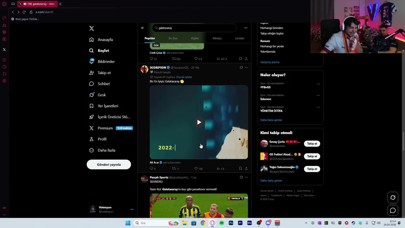Image resolution: width=405 pixels, height=228 pixels.
Task: Click the X logo above Anasayfa
Action: pyautogui.click(x=91, y=28)
